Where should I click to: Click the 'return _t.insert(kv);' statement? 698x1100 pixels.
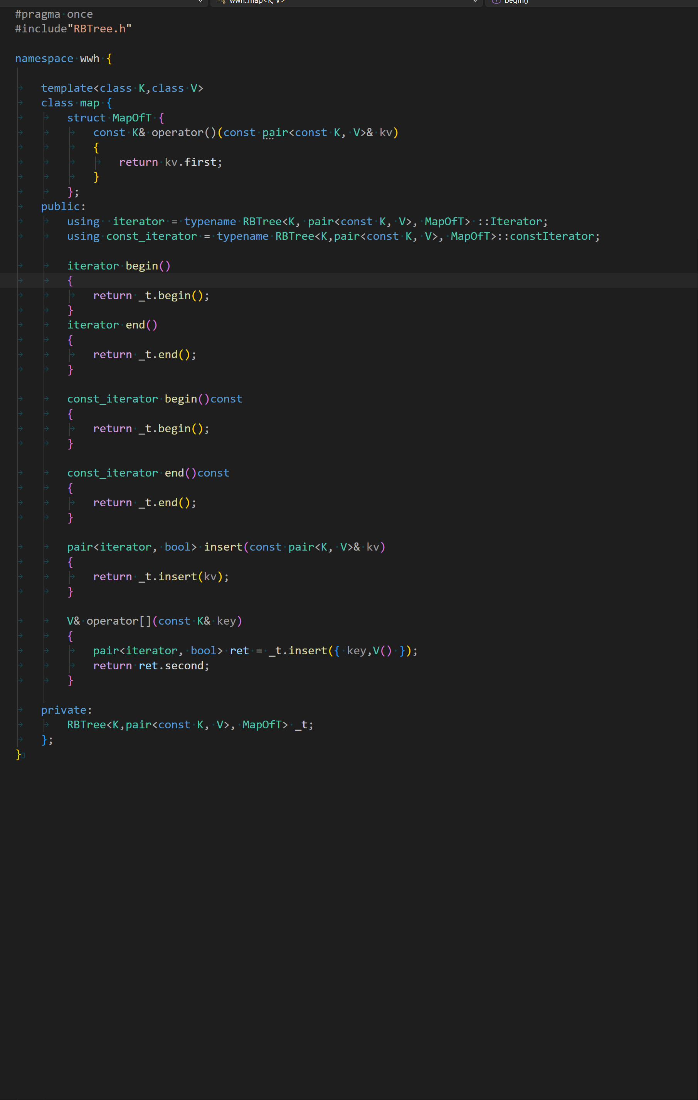coord(161,576)
